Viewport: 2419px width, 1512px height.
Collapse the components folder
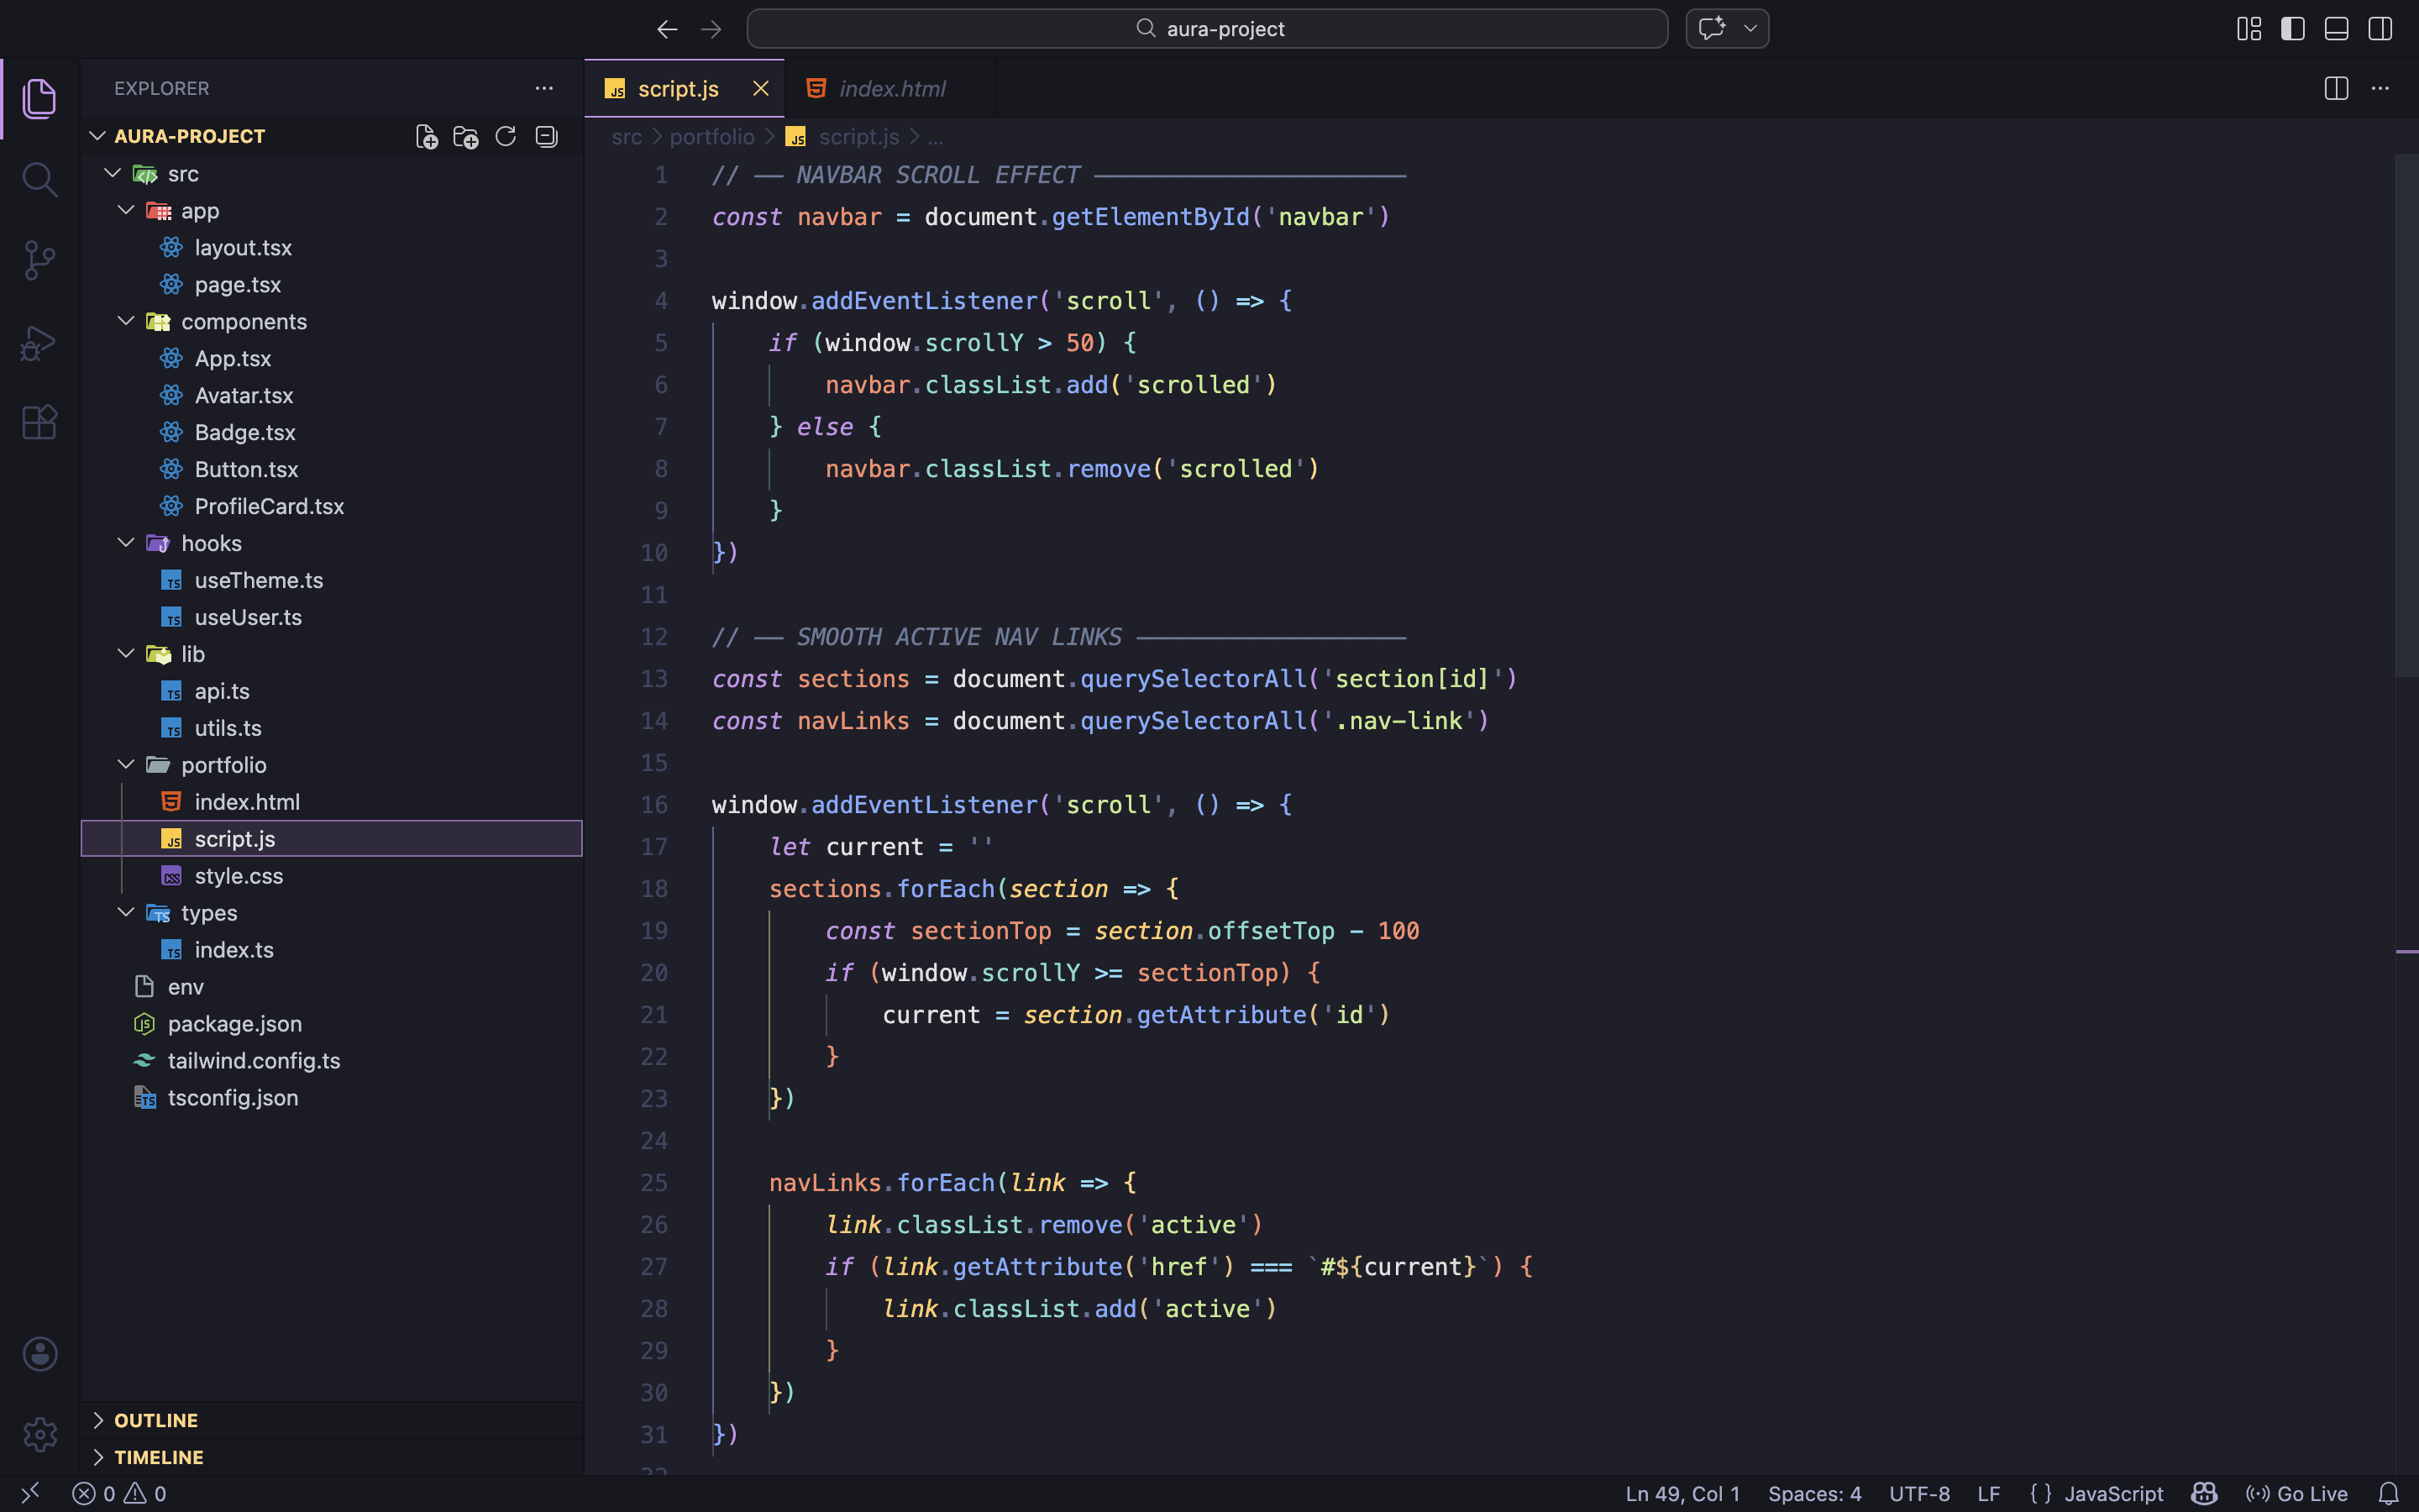(x=126, y=321)
